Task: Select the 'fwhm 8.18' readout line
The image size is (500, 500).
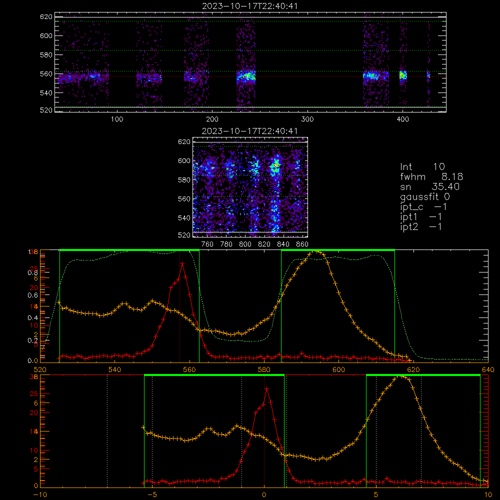Action: click(431, 176)
